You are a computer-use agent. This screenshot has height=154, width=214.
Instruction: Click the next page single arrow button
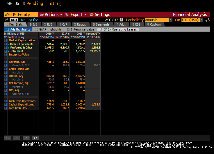click(26, 138)
